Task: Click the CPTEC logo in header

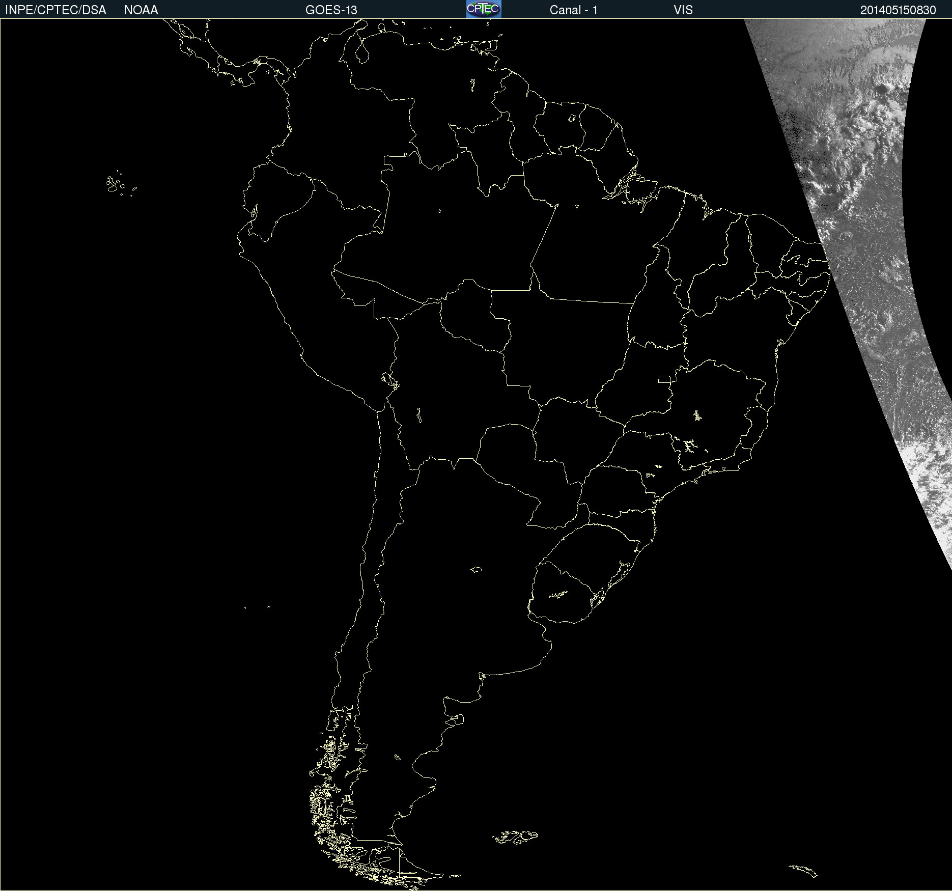Action: coord(484,9)
